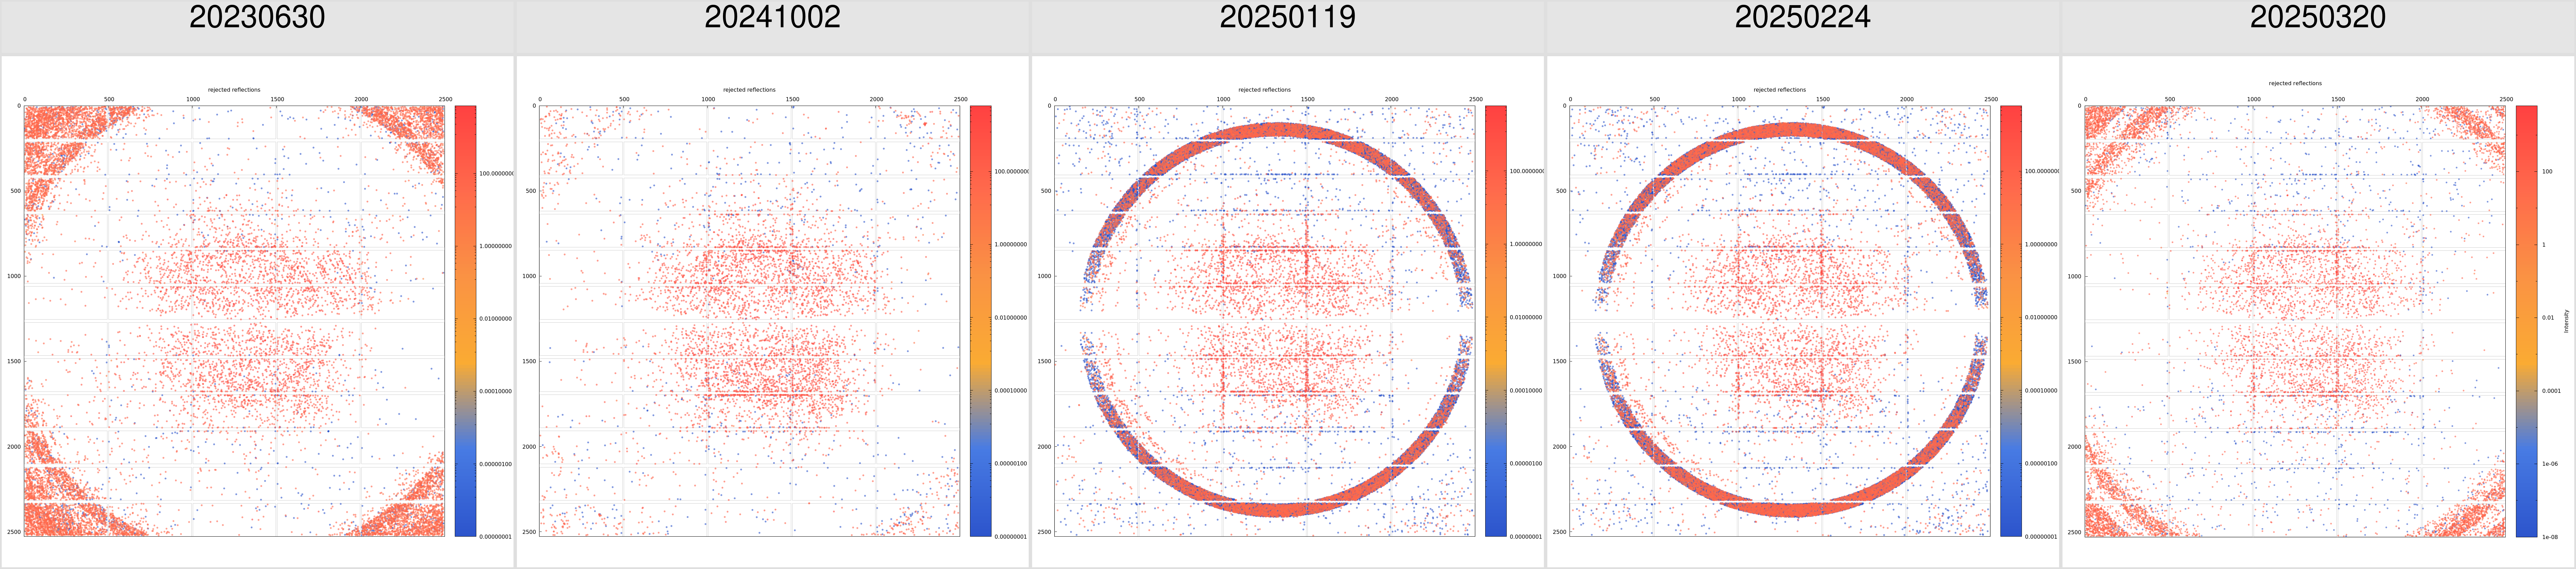2576x569 pixels.
Task: Click 'rejected reflections' title under 20250320
Action: pyautogui.click(x=2295, y=84)
